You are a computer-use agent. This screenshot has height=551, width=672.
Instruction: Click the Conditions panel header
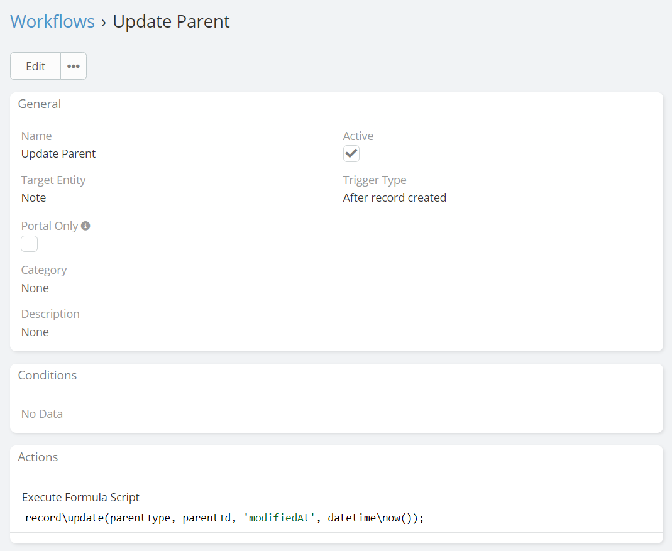pos(47,376)
